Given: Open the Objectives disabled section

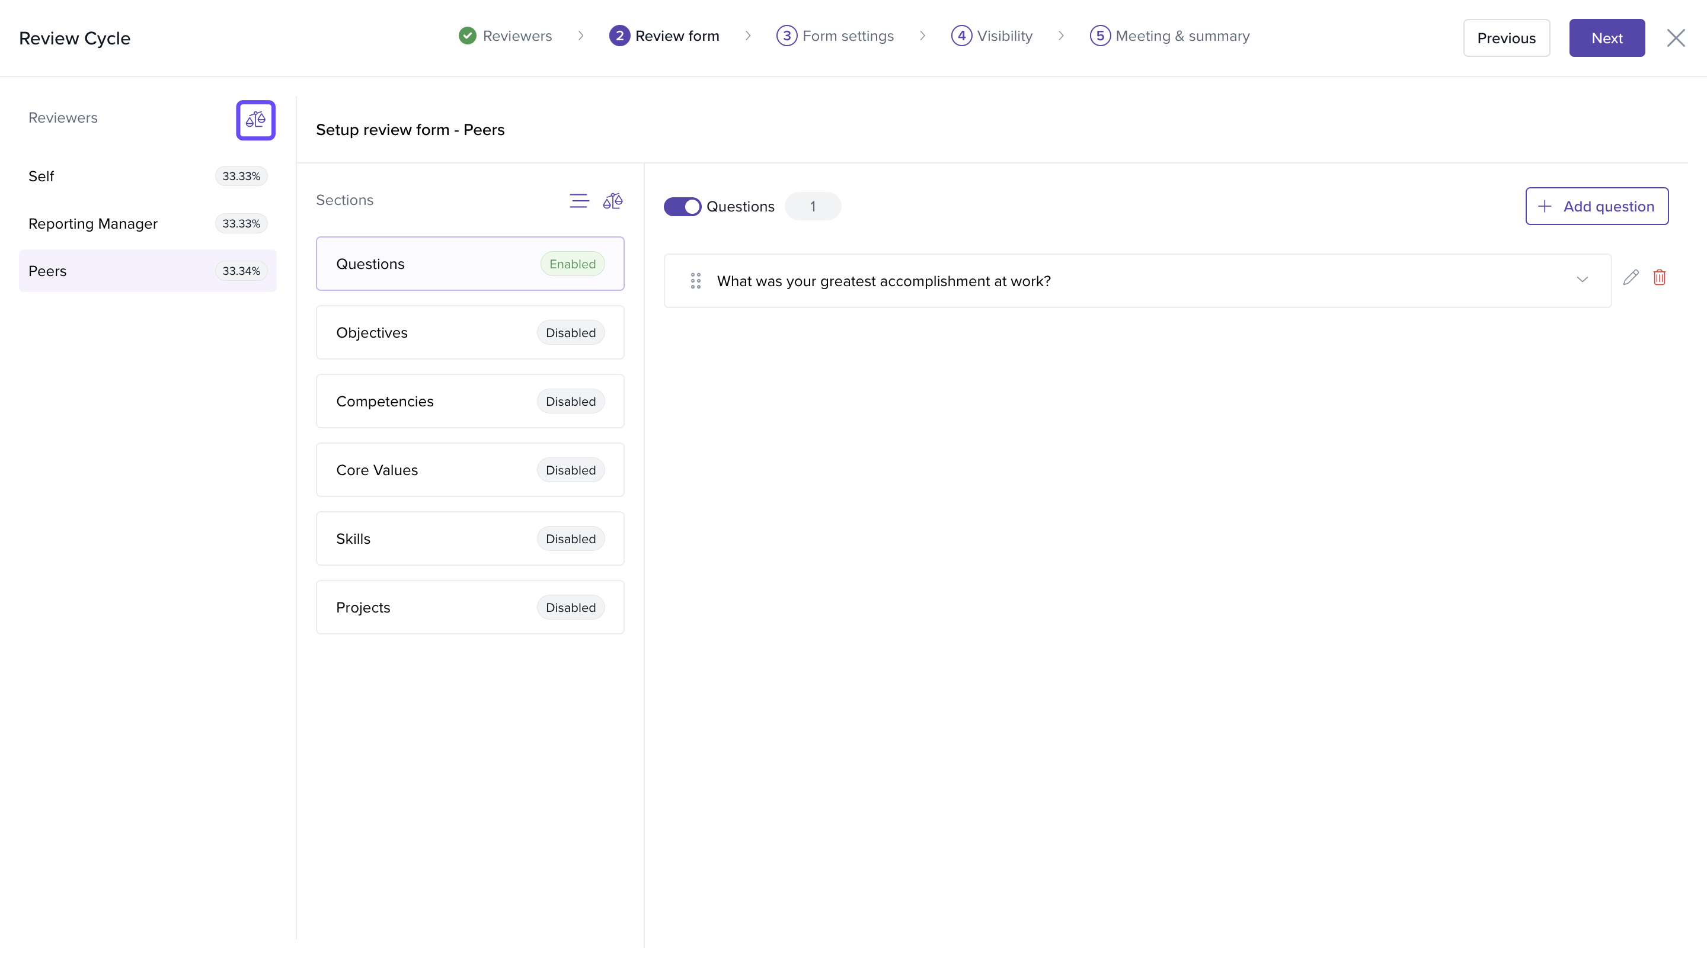Looking at the screenshot, I should pyautogui.click(x=470, y=332).
